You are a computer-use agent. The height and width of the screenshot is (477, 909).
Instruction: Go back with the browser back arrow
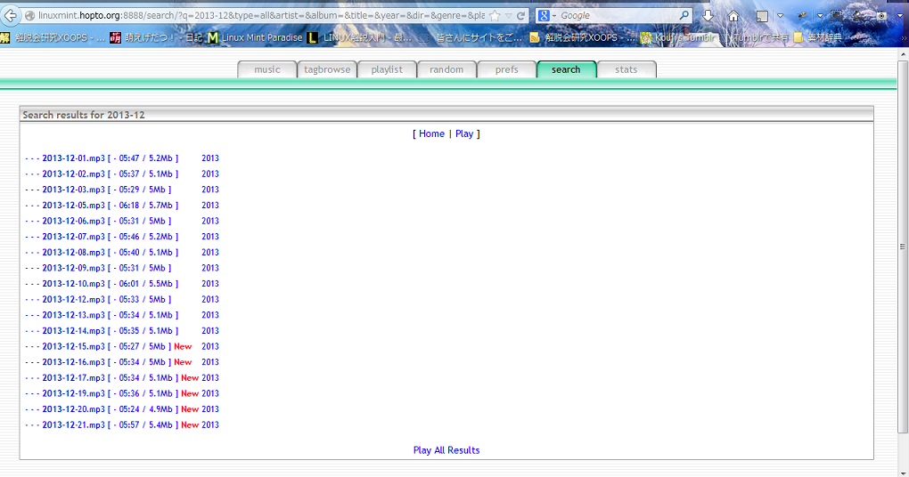pos(10,16)
